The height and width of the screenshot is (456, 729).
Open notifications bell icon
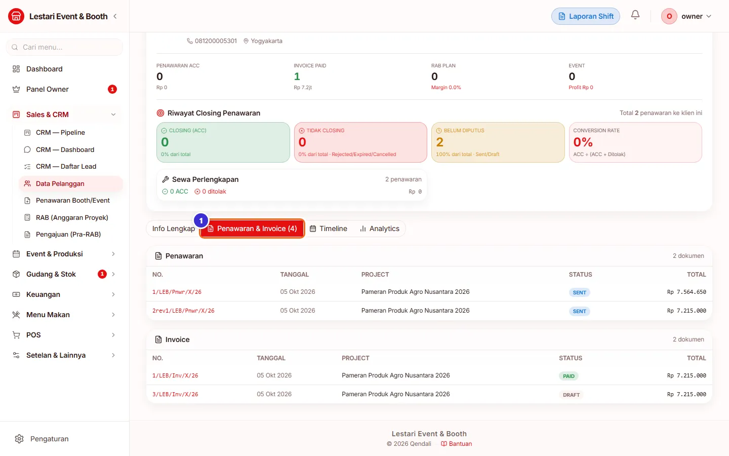635,15
